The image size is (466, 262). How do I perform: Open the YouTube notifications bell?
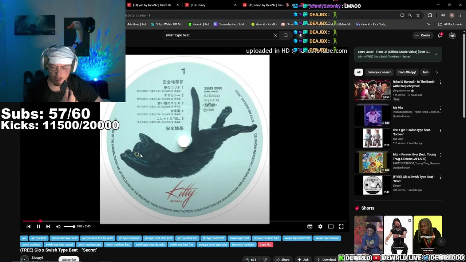[440, 35]
